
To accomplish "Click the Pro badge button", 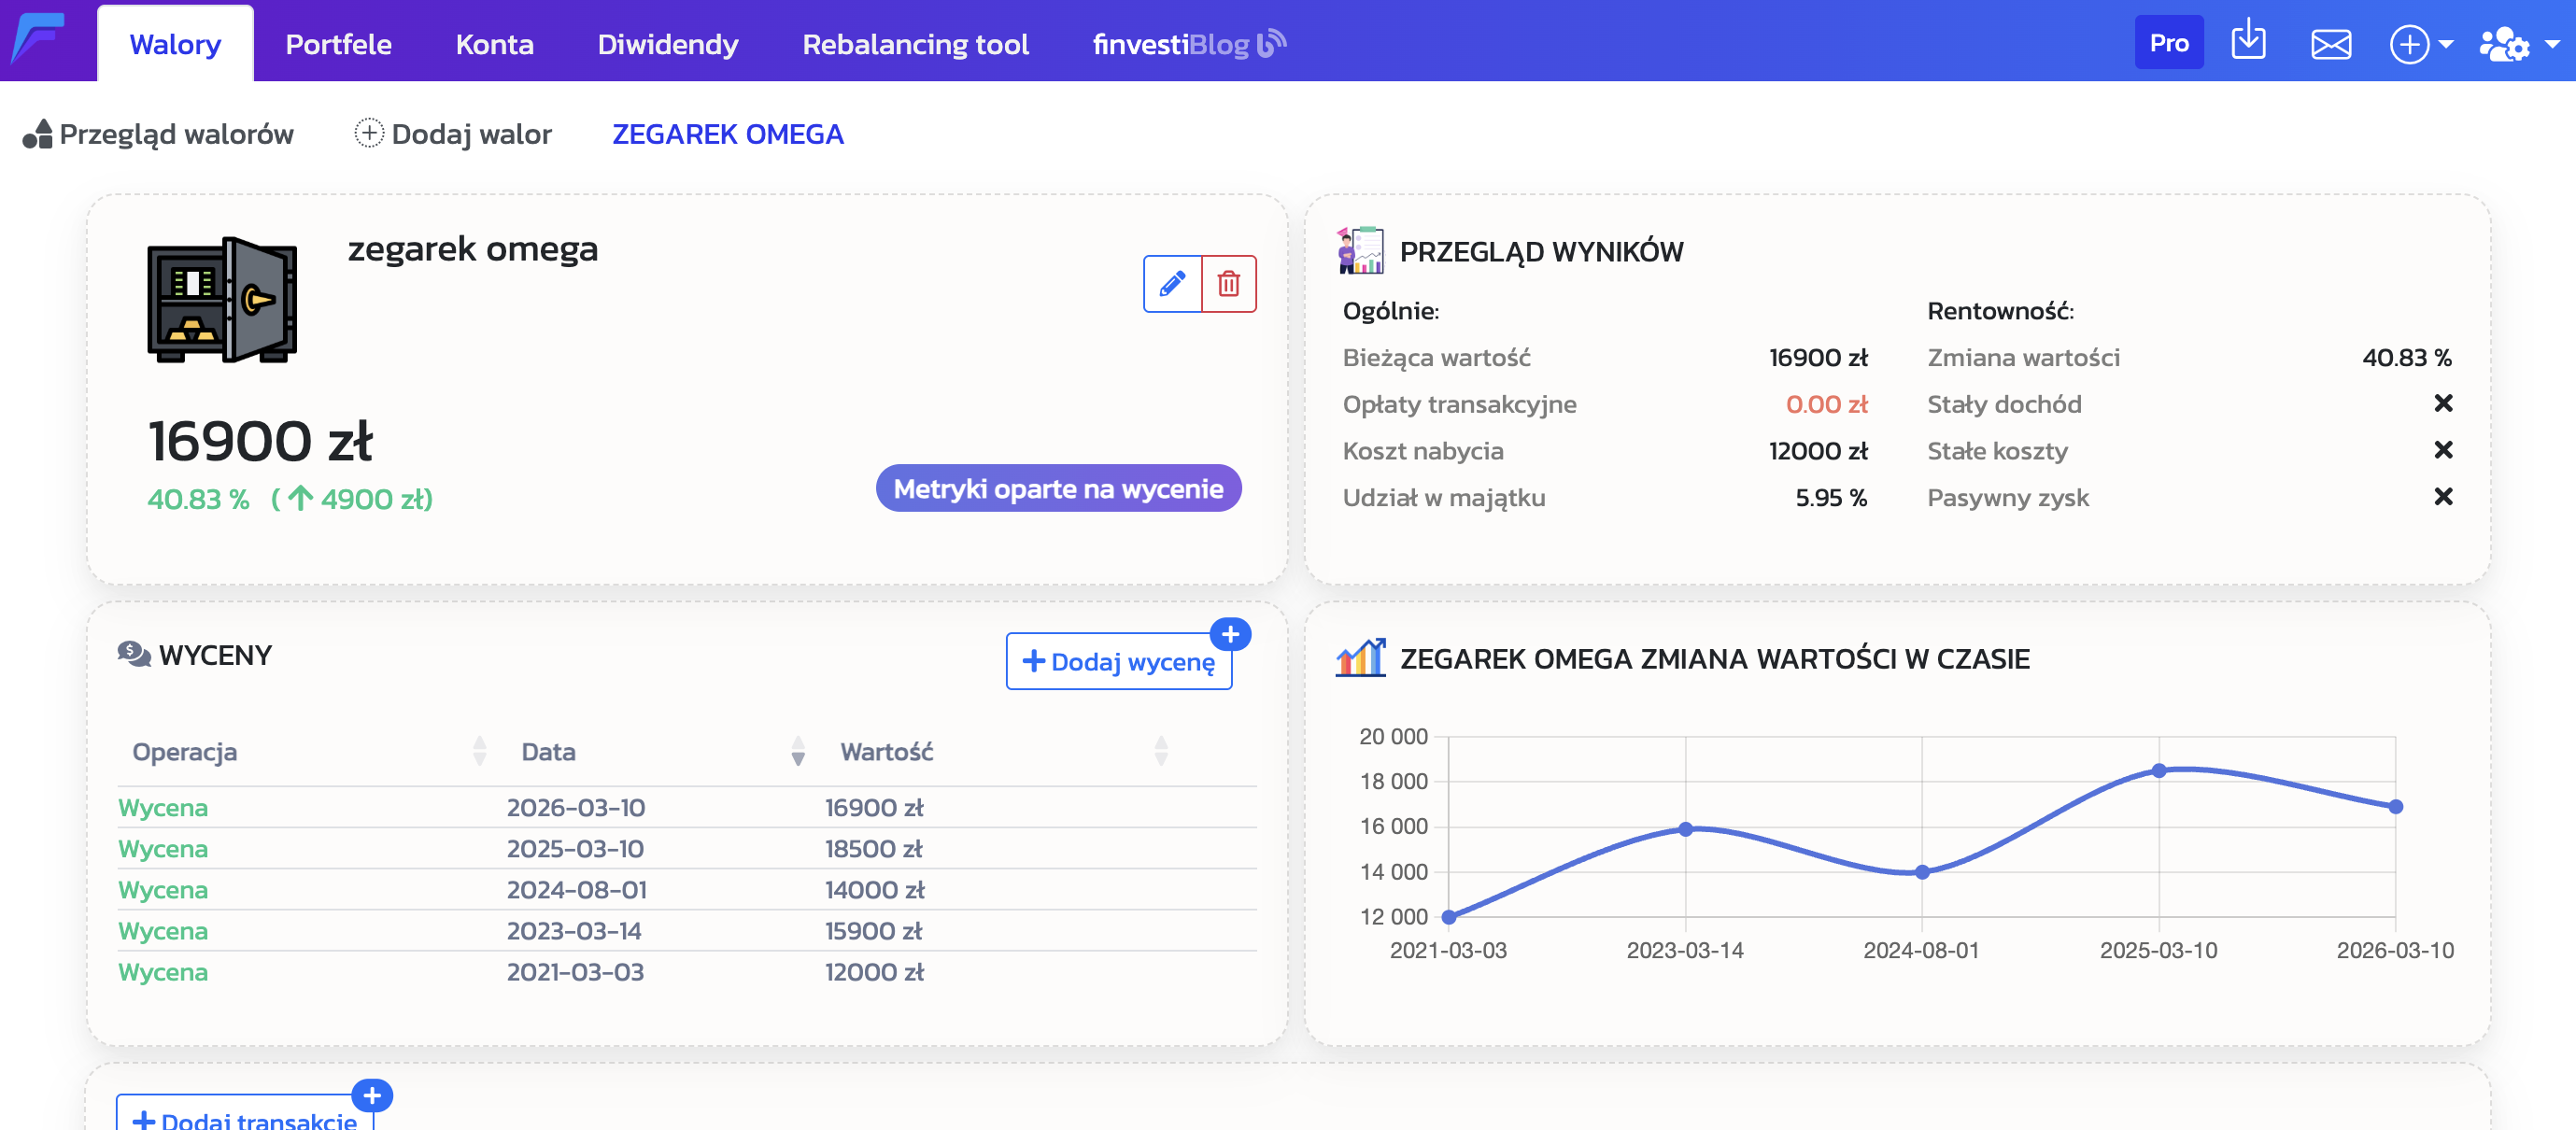I will (x=2168, y=43).
